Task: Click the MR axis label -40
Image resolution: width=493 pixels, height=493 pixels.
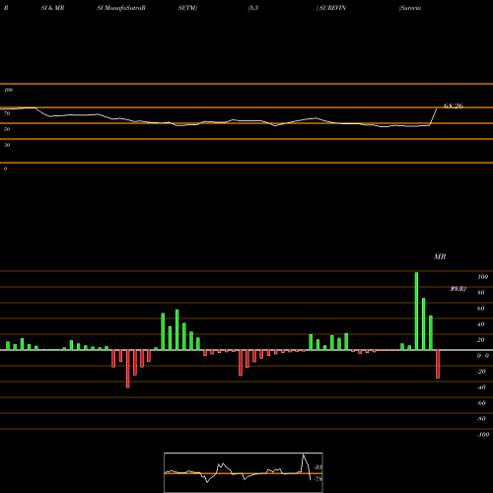Action: point(481,387)
